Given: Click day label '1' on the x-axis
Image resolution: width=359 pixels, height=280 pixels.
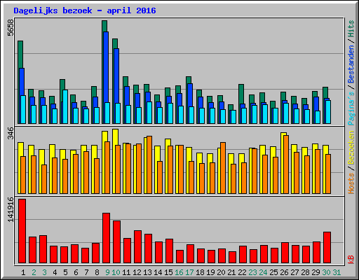Looking at the screenshot, I should pos(23,272).
